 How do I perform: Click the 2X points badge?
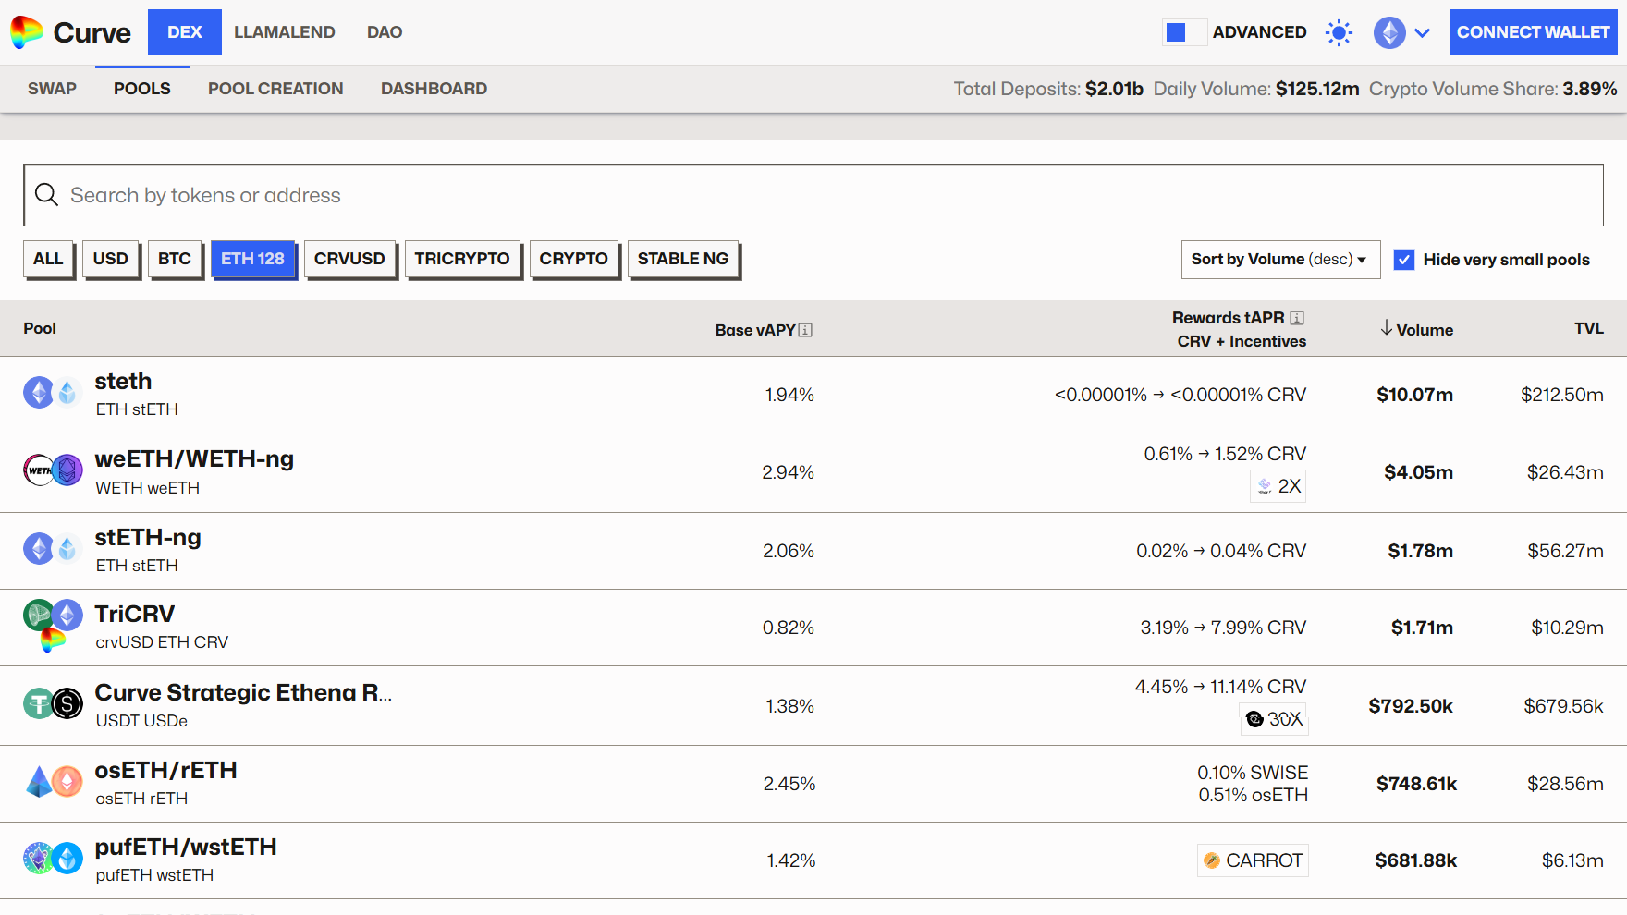[x=1278, y=486]
